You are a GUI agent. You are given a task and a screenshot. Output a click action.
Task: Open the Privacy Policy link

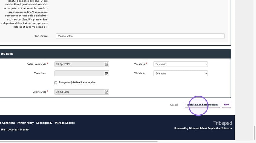point(25,123)
